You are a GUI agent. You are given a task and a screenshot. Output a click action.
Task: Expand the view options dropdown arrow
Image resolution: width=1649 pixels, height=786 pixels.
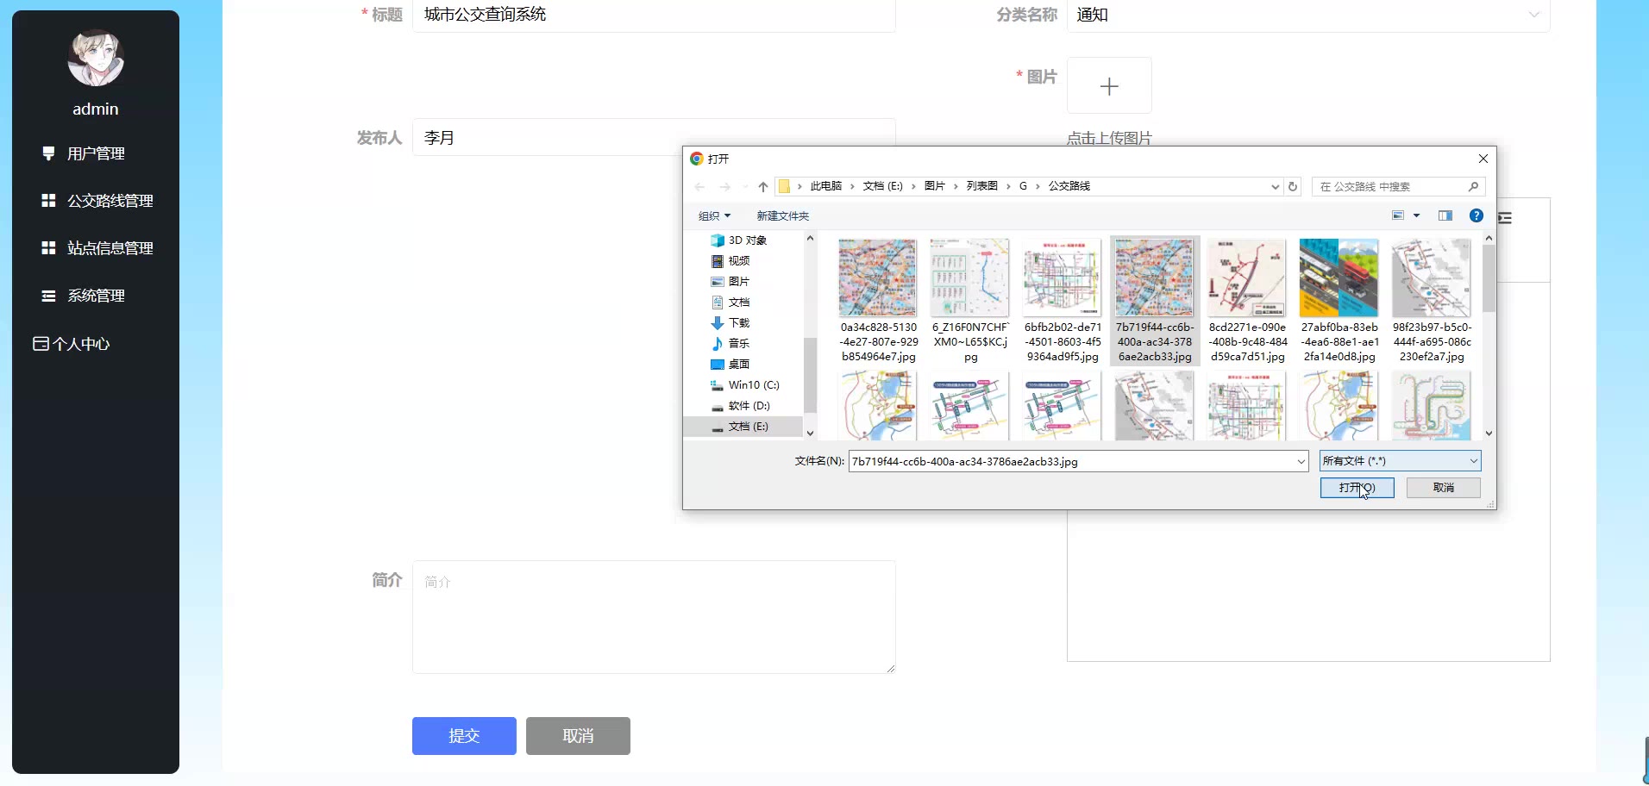[x=1416, y=215]
